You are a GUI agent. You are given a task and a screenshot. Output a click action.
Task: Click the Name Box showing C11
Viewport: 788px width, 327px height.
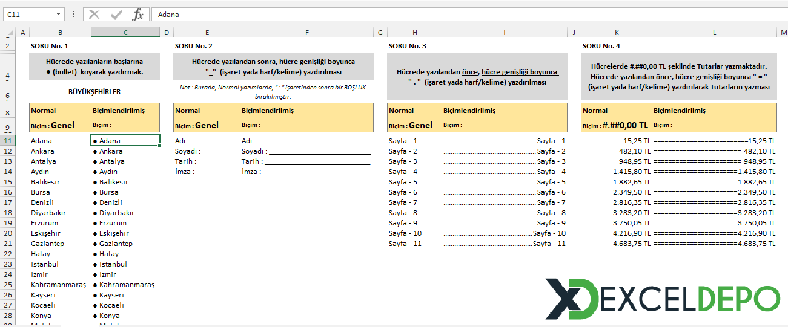click(28, 15)
